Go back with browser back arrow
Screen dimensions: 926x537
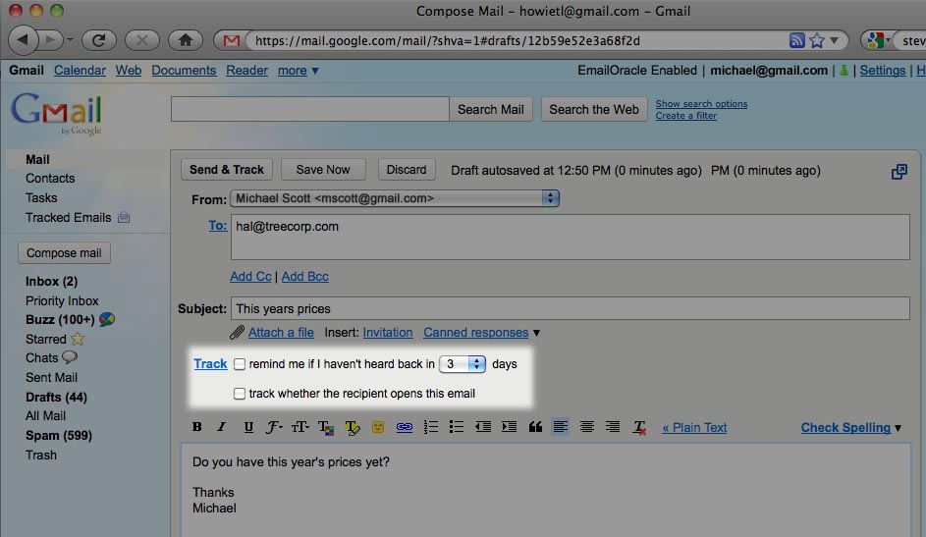point(23,40)
